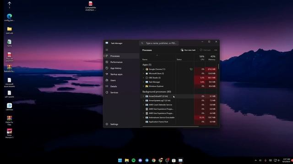Image resolution: width=293 pixels, height=164 pixels.
Task: Go to the Startup apps tab
Action: [x=122, y=74]
